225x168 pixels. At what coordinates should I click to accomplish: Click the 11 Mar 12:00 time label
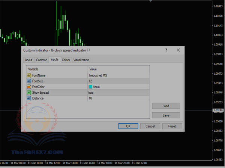[53, 163]
